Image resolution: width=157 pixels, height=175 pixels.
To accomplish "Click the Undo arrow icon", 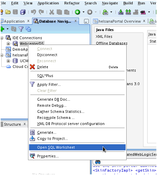I will coord(33,12).
